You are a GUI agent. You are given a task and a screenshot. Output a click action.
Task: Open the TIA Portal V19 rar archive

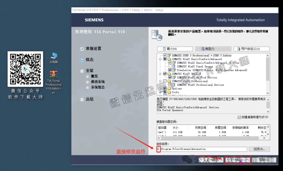(54, 75)
